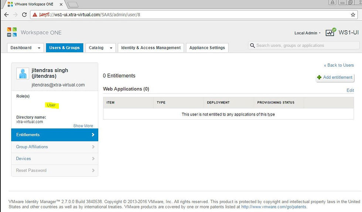Image resolution: width=362 pixels, height=212 pixels.
Task: Click the jitendras user avatar picture
Action: (23, 74)
